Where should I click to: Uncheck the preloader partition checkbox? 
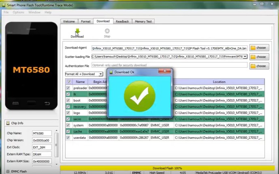[x=68, y=88]
